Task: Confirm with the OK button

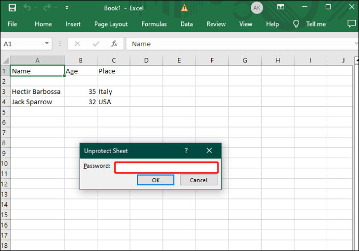Action: (x=156, y=180)
